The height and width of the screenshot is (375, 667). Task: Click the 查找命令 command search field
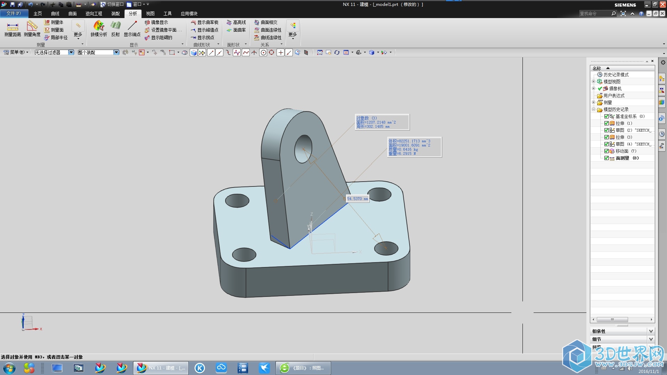pos(595,14)
